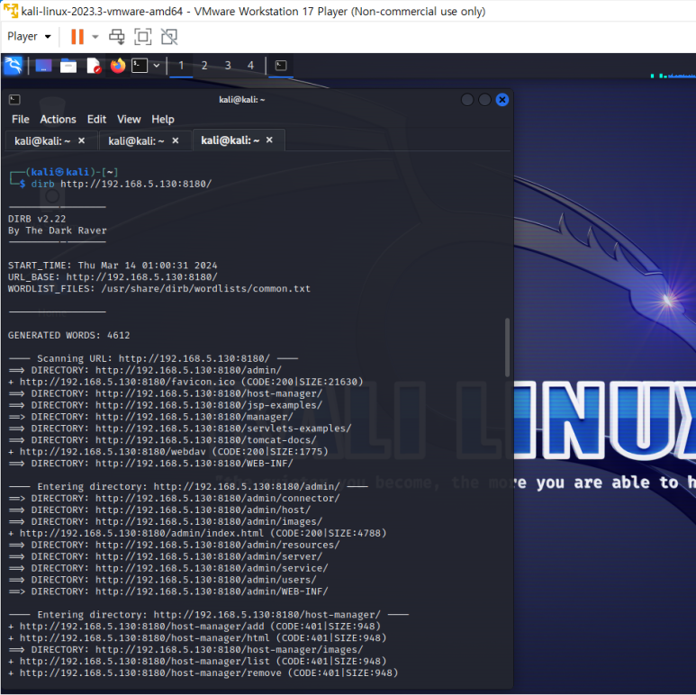Launch the text editor from panel
The height and width of the screenshot is (695, 696).
94,66
